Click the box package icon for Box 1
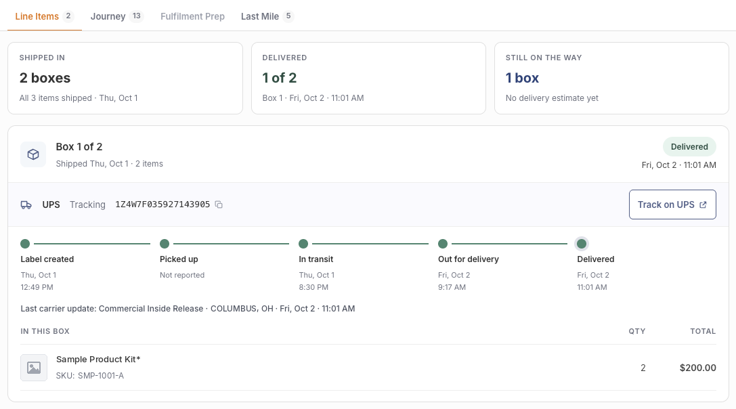This screenshot has height=409, width=736. pos(33,154)
